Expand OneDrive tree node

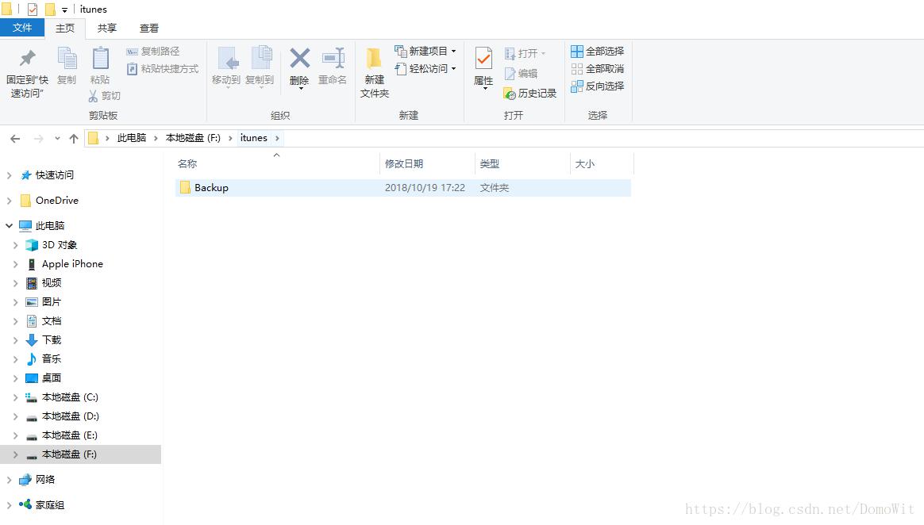9,201
